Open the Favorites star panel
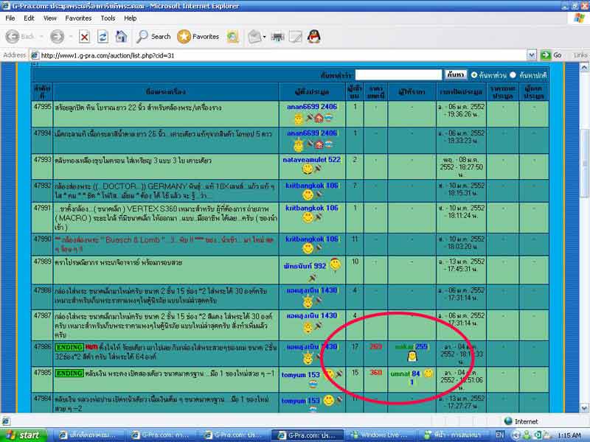This screenshot has width=590, height=442. [x=198, y=36]
